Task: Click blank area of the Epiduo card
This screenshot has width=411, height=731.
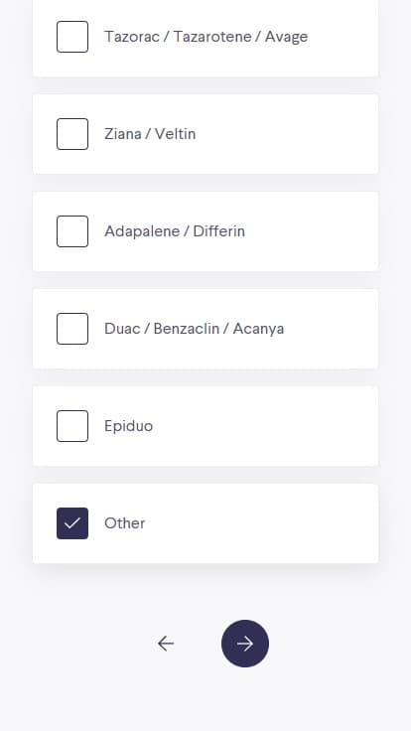Action: click(280, 426)
